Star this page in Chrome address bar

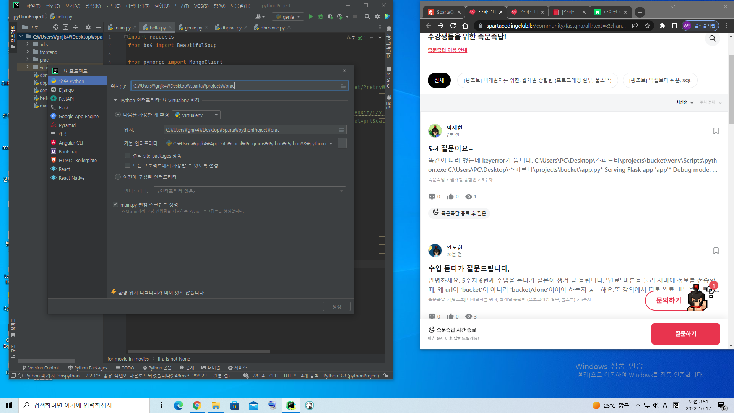[647, 26]
